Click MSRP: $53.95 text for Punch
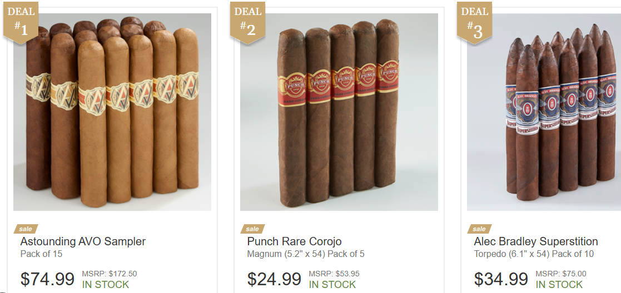The height and width of the screenshot is (293, 621). [x=334, y=274]
